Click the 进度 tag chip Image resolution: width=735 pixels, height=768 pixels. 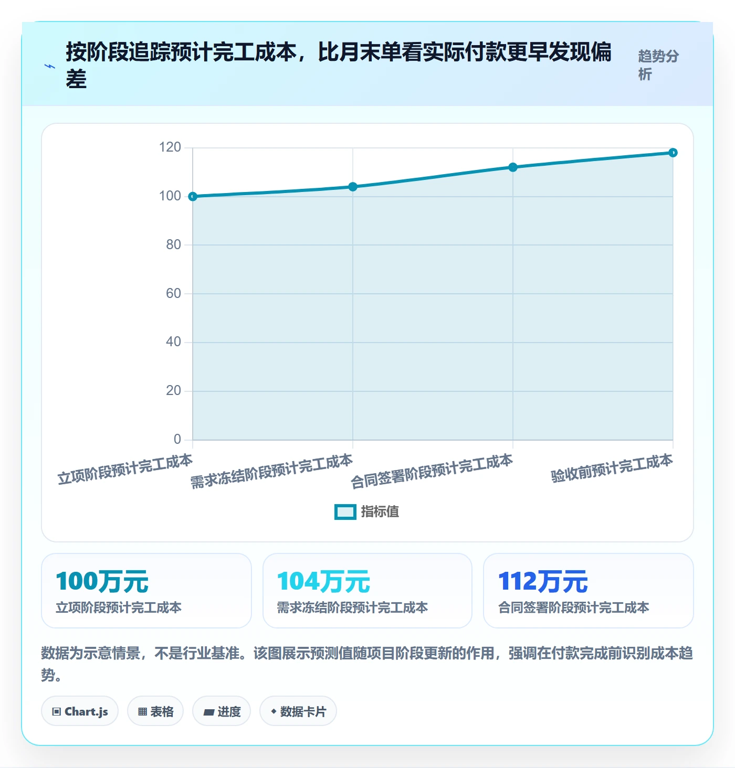pyautogui.click(x=222, y=711)
